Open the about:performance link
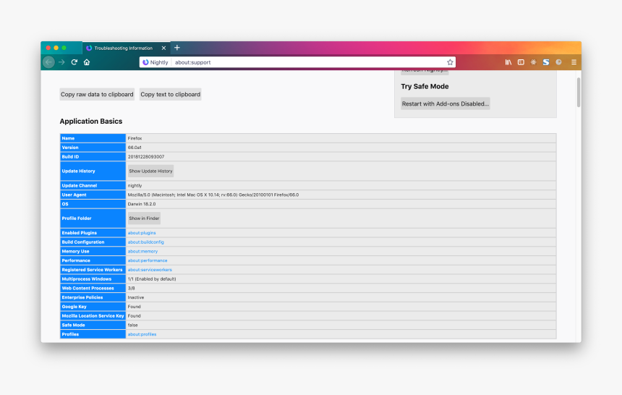Image resolution: width=622 pixels, height=395 pixels. tap(147, 260)
